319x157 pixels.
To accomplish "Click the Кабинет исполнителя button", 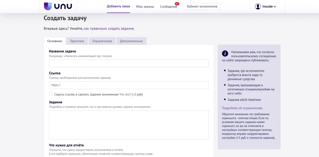I will (202, 6).
